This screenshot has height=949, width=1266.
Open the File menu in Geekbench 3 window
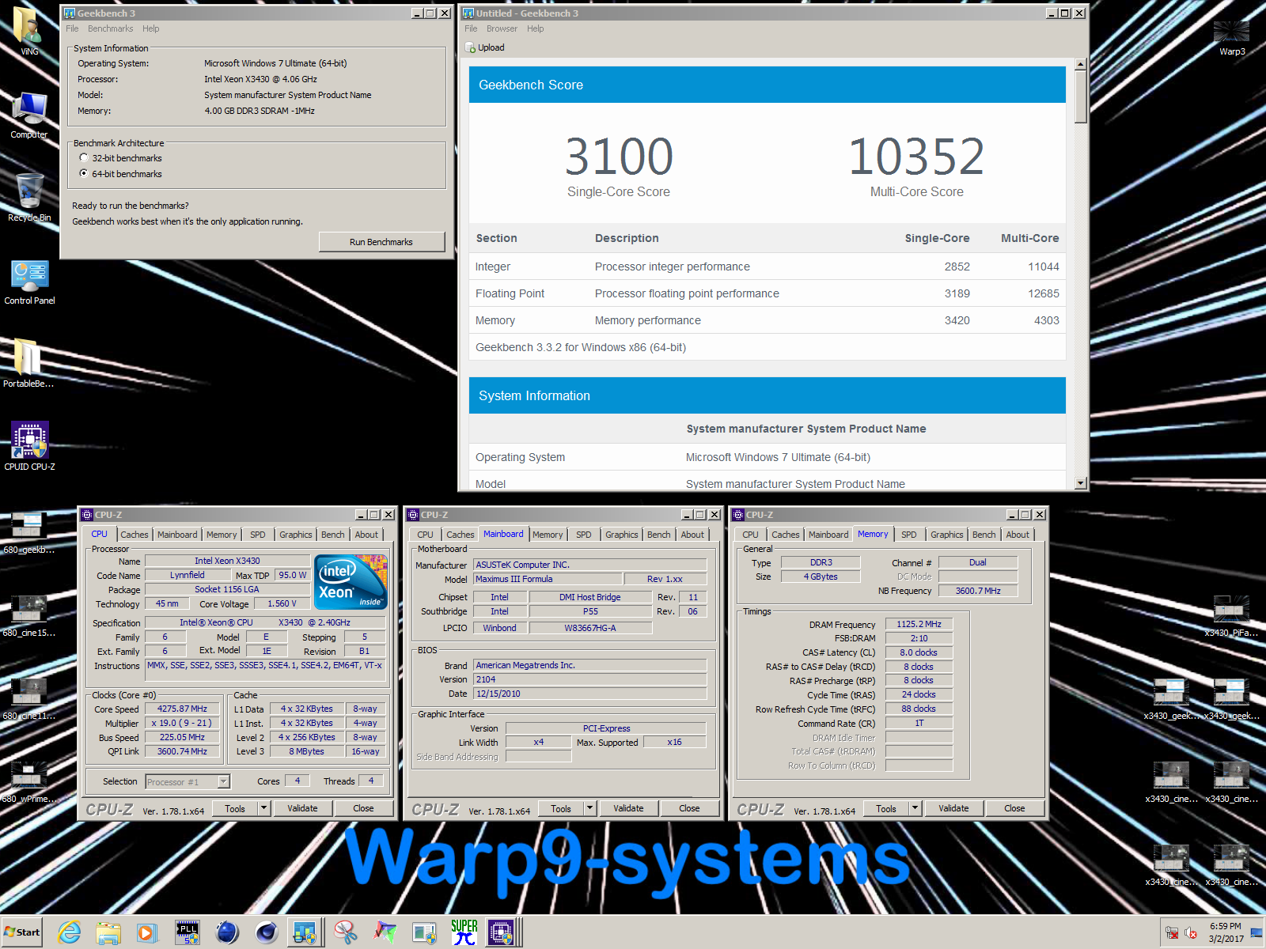coord(72,28)
